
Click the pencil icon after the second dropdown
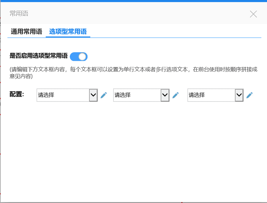pos(176,95)
